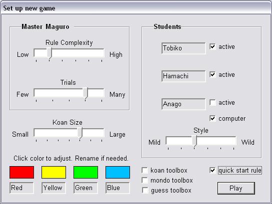Click the blue color swatch

pos(117,173)
